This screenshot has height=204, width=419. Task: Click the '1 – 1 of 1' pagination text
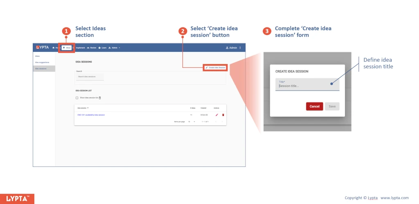[x=205, y=122]
